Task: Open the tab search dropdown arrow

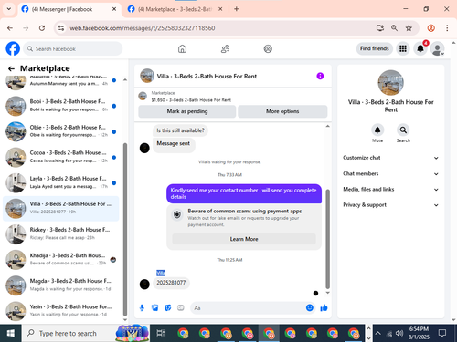Action: point(9,9)
